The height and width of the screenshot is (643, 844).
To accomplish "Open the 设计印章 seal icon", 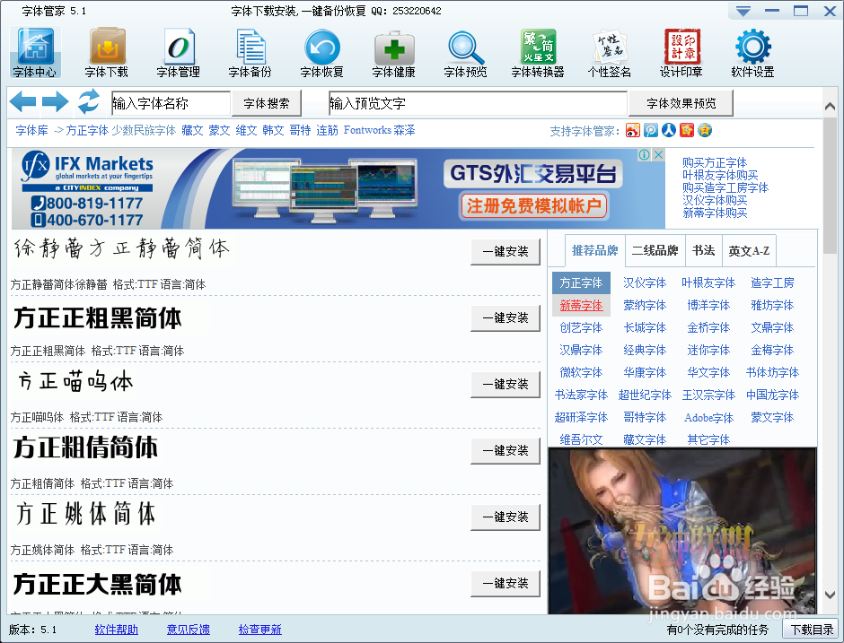I will click(681, 53).
